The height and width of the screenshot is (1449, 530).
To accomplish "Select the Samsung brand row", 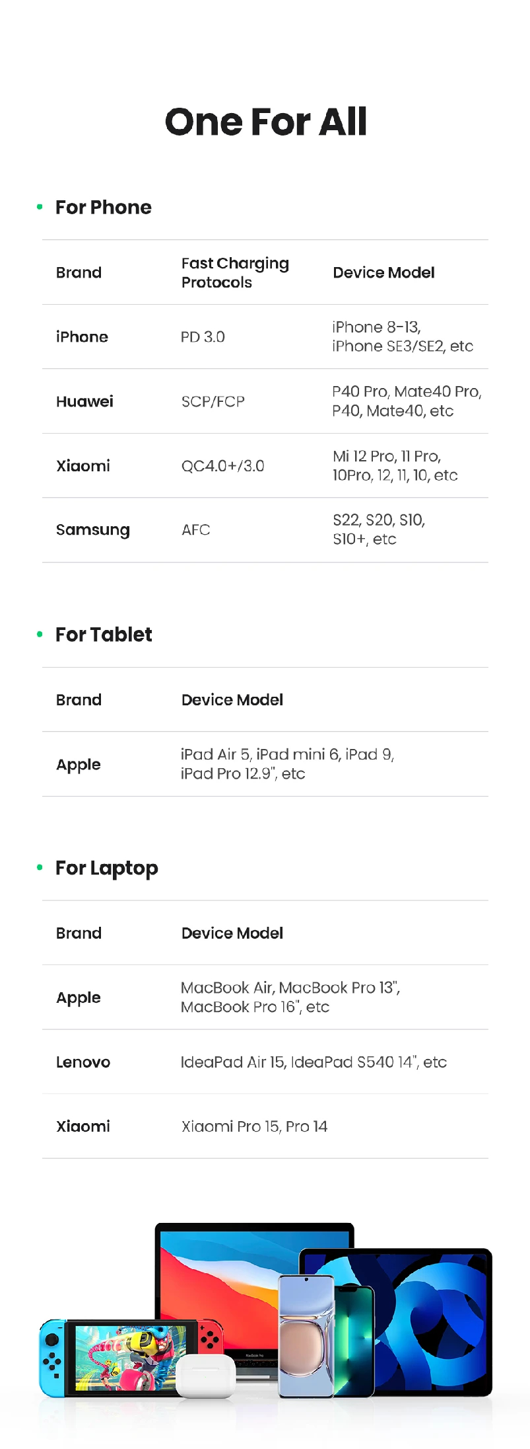I will 265,530.
